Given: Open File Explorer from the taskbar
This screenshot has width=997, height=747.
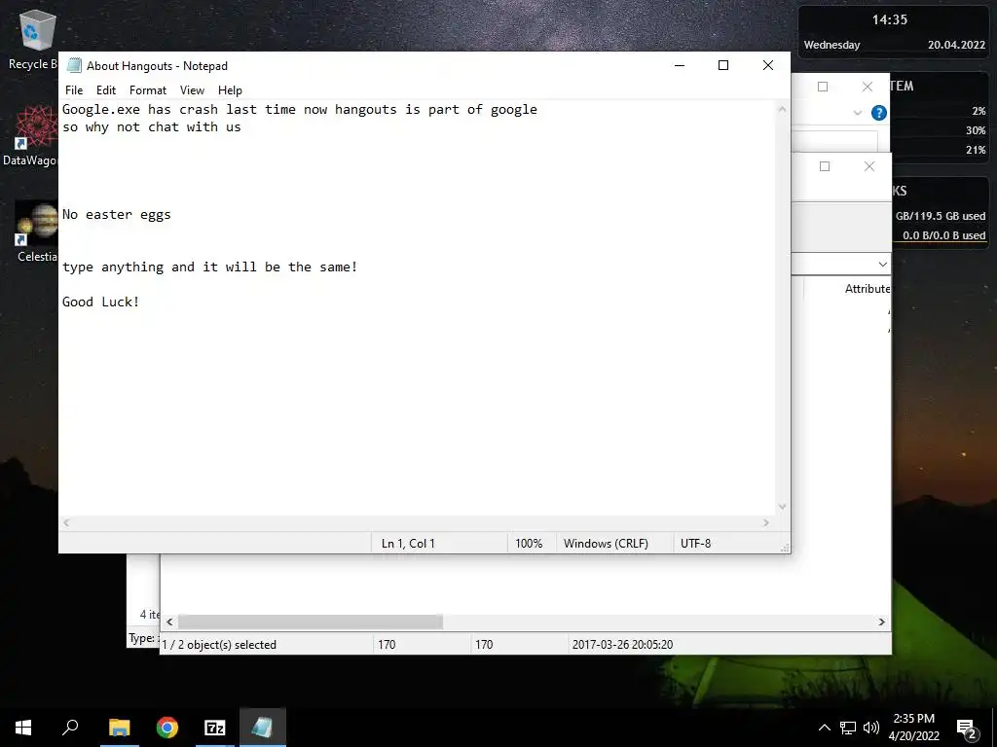Looking at the screenshot, I should point(119,728).
